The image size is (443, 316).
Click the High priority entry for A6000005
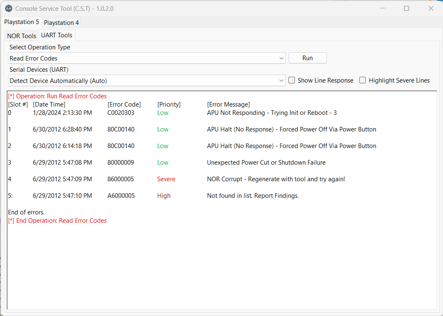coord(164,196)
